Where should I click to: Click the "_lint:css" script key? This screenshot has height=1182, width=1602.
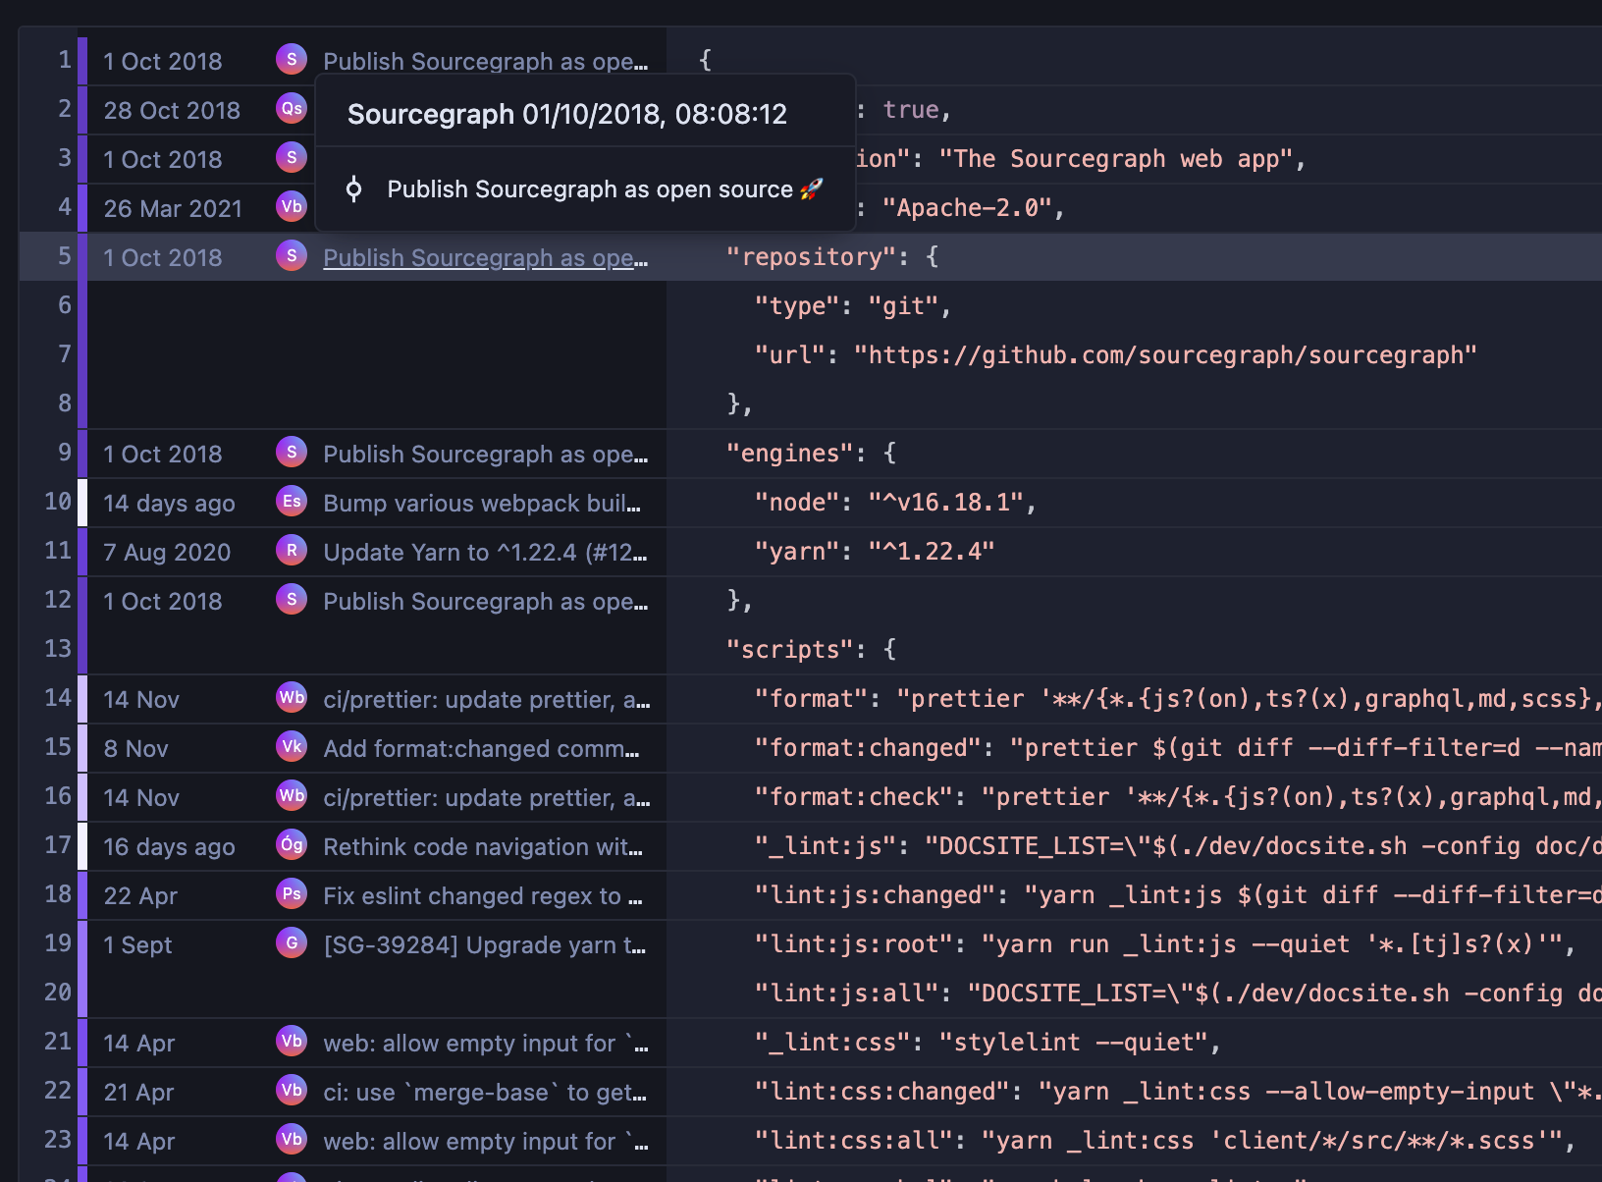tap(831, 1042)
